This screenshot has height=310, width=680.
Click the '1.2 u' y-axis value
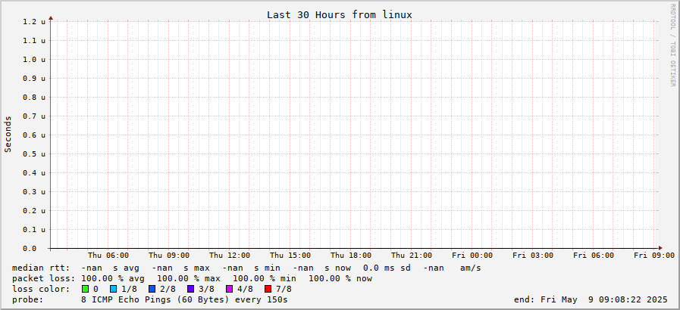34,21
